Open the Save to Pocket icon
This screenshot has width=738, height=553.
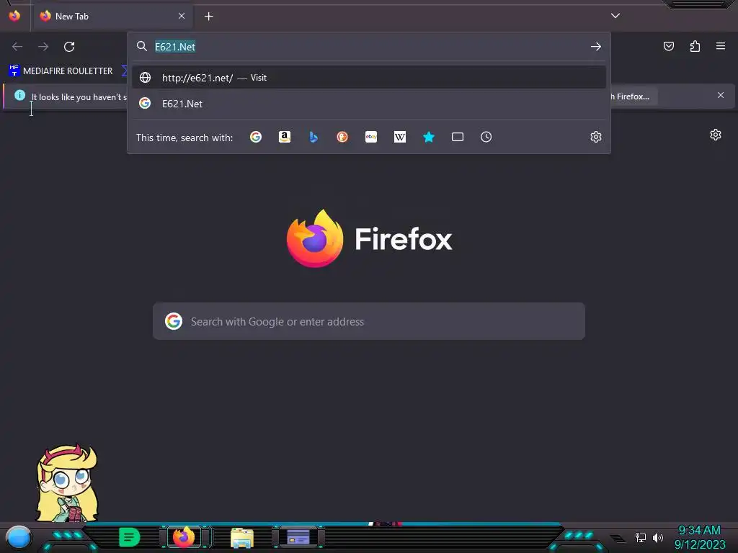(669, 46)
